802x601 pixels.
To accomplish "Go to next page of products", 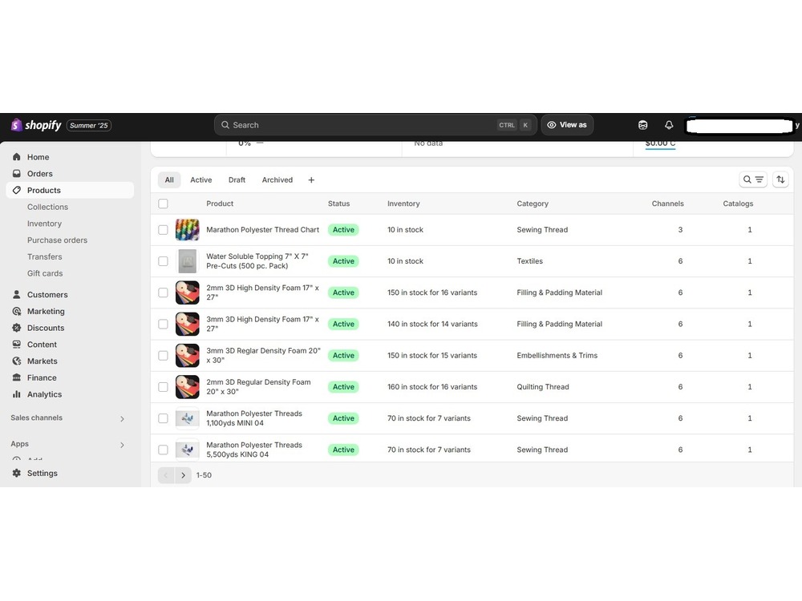I will click(183, 475).
